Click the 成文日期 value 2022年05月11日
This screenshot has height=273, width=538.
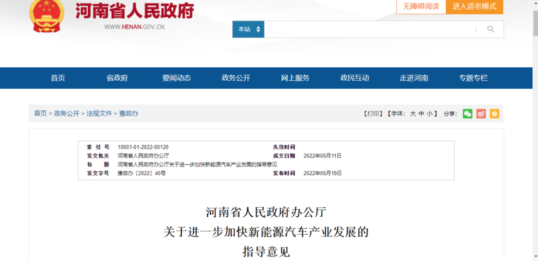(322, 156)
